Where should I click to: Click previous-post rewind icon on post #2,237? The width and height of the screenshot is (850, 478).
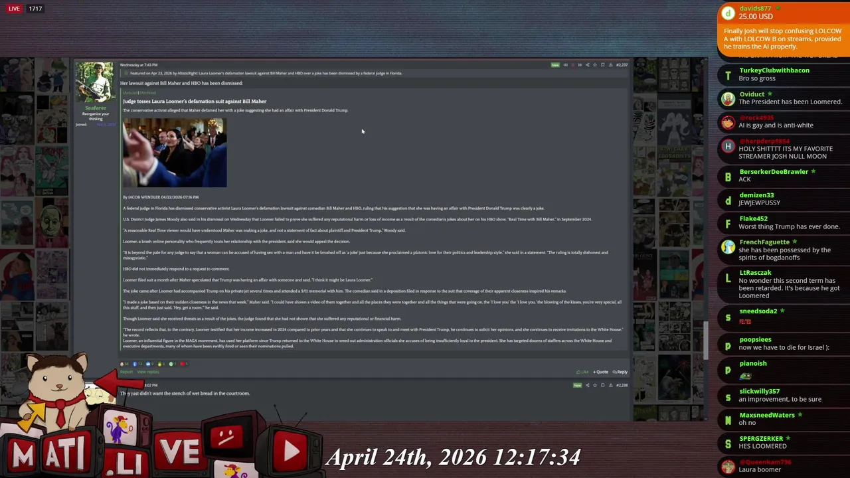pyautogui.click(x=566, y=65)
